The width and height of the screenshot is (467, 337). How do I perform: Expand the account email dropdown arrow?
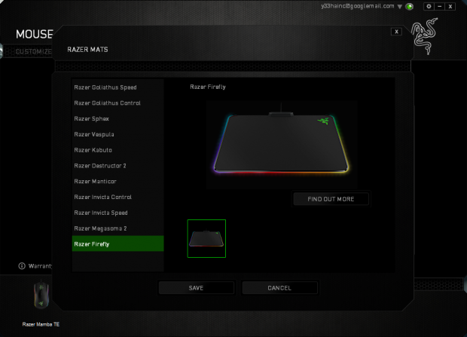click(x=400, y=7)
